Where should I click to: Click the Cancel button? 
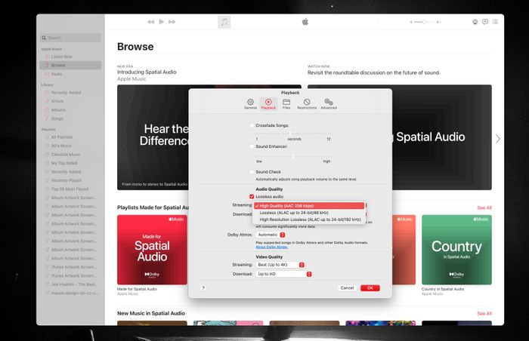(347, 288)
